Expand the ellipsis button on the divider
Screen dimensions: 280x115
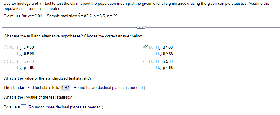click(x=141, y=28)
